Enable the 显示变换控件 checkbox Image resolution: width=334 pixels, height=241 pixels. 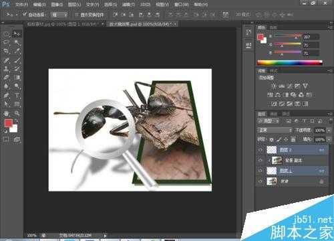(76, 15)
